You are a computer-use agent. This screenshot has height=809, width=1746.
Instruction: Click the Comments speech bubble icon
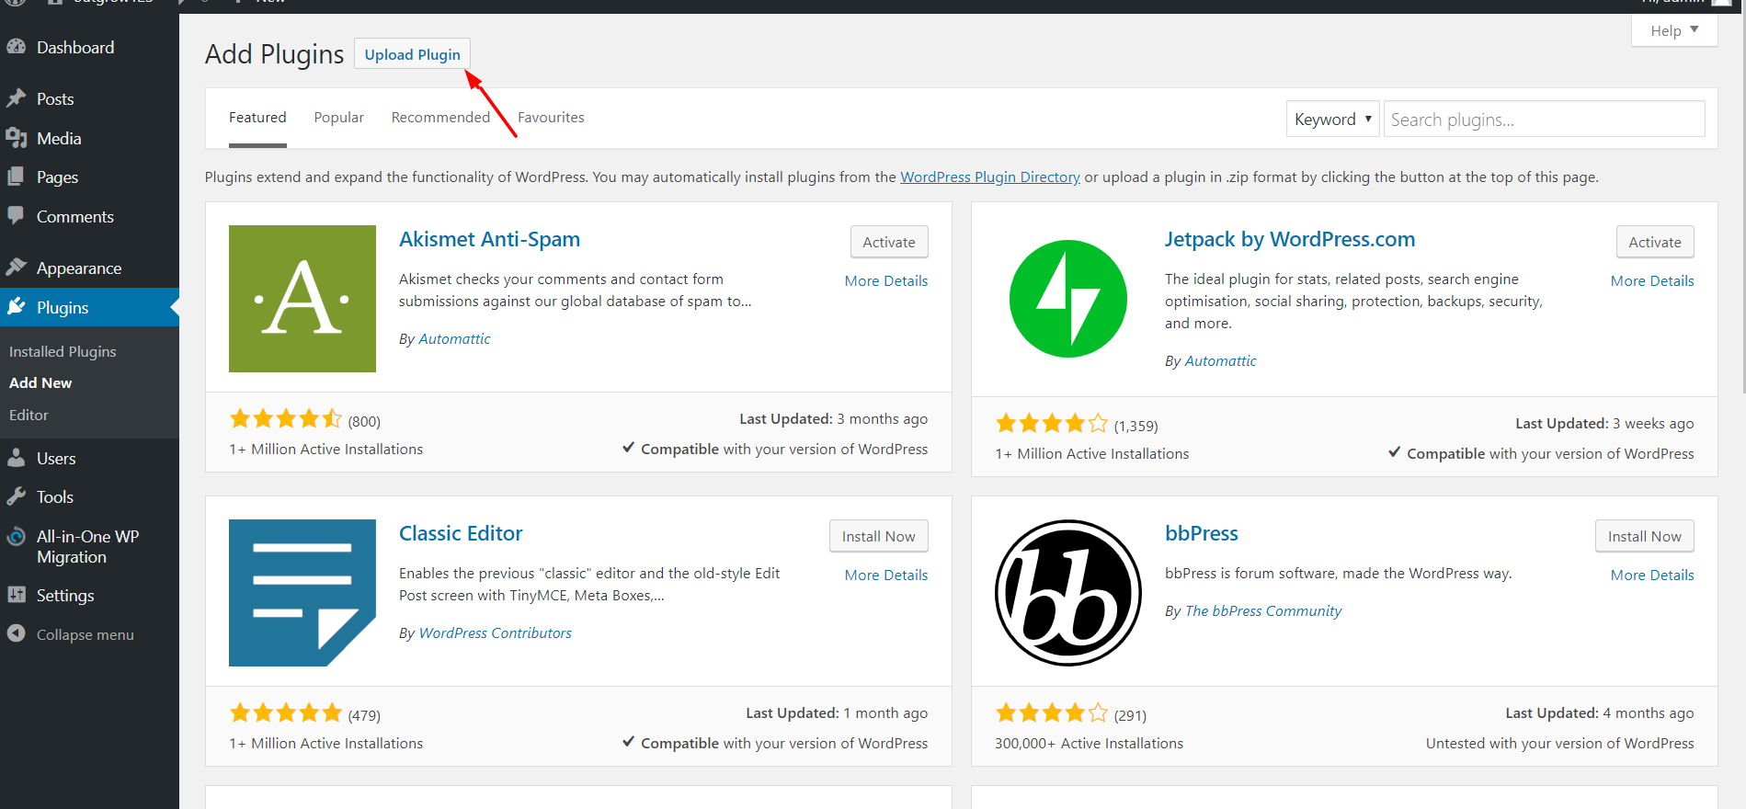tap(16, 215)
